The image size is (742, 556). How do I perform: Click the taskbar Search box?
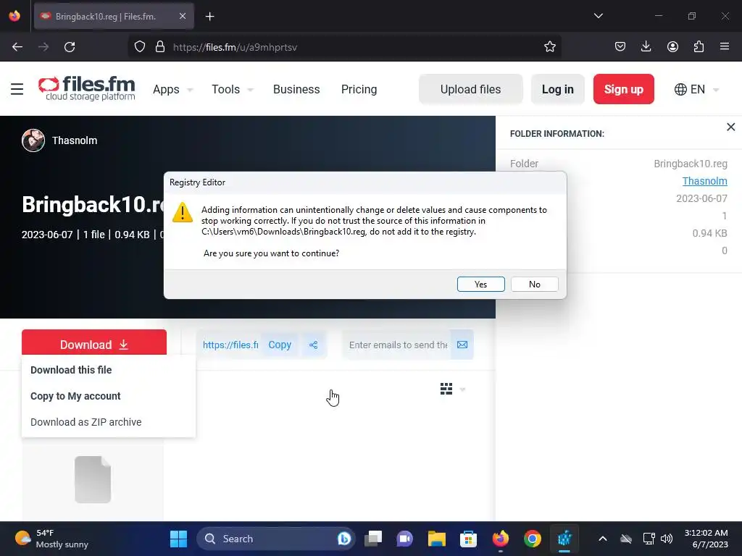point(275,539)
